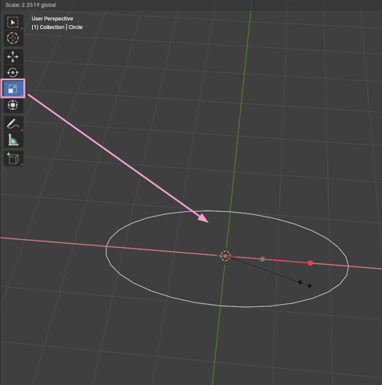
Task: Select the Annotate pencil tool
Action: (x=13, y=124)
